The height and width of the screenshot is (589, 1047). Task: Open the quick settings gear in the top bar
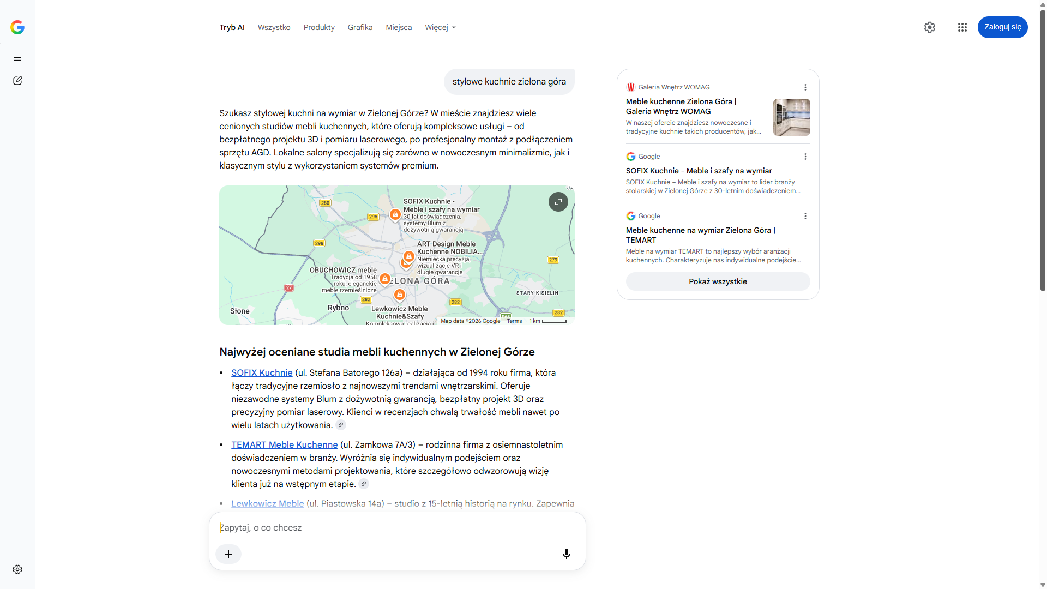click(930, 27)
